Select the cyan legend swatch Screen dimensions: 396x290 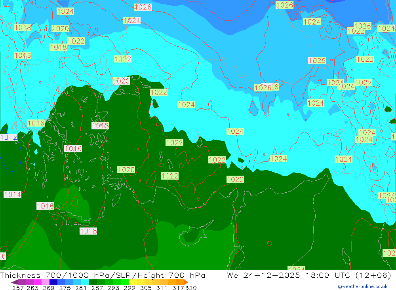click(x=85, y=282)
